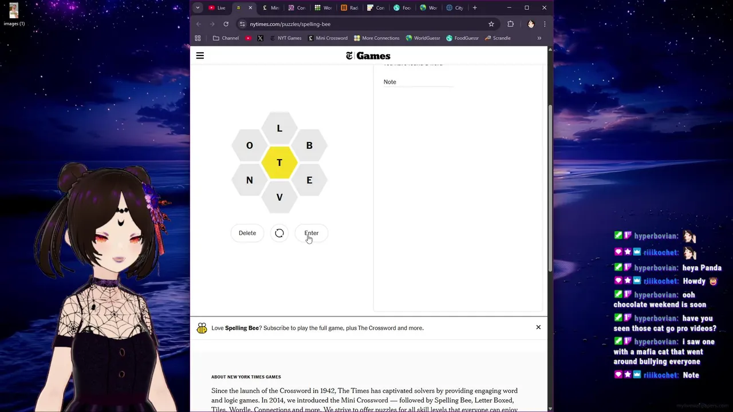733x412 pixels.
Task: Open the apps grid in bookmarks bar
Action: [198, 38]
